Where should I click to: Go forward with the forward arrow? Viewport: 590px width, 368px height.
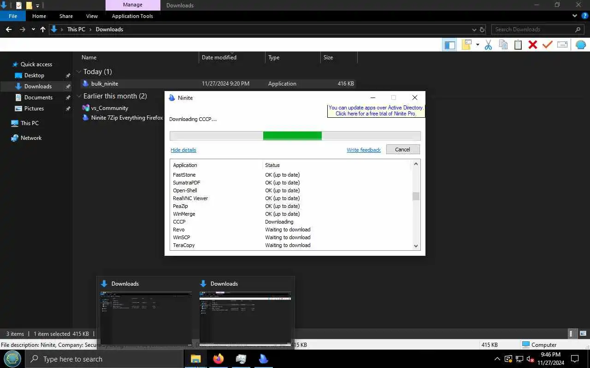pyautogui.click(x=22, y=29)
